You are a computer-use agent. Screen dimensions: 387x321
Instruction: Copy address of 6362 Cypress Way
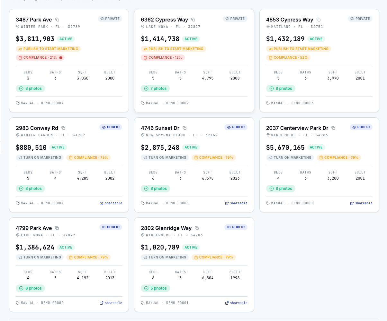click(x=193, y=20)
